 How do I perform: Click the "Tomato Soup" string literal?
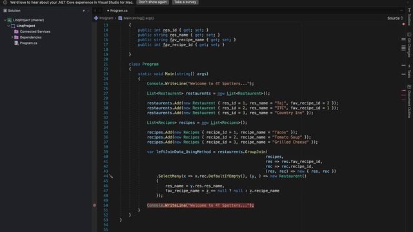(x=287, y=137)
